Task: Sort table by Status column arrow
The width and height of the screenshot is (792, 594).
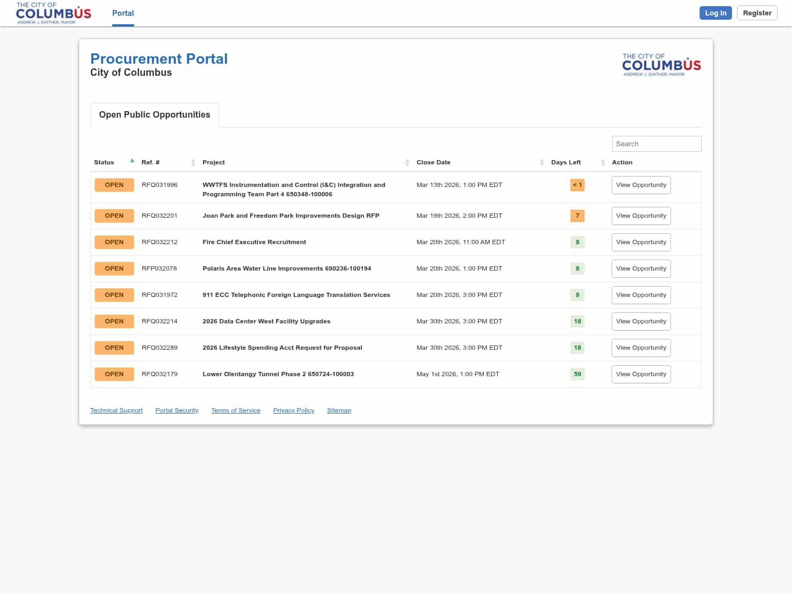Action: [132, 161]
